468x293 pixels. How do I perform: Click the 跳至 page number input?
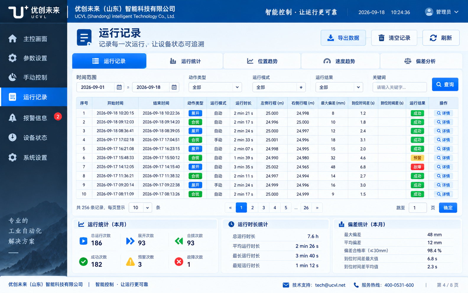point(418,208)
